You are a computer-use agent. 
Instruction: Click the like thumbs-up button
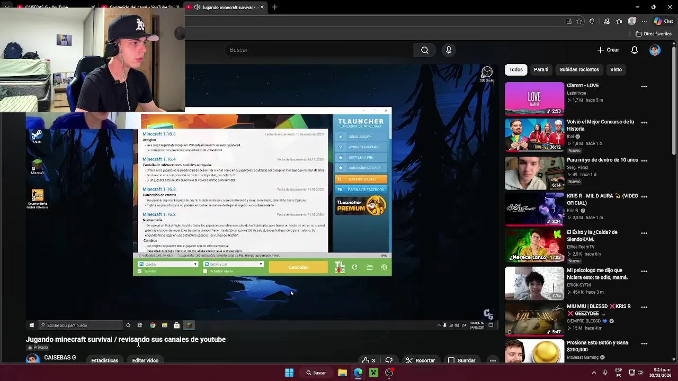point(369,360)
